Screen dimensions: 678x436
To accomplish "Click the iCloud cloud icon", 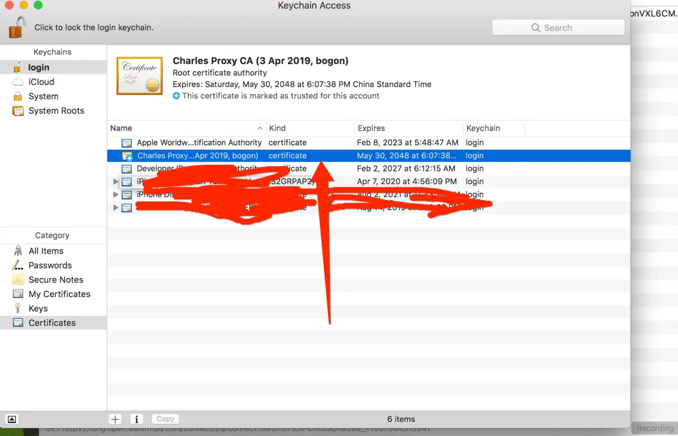I will [x=18, y=82].
